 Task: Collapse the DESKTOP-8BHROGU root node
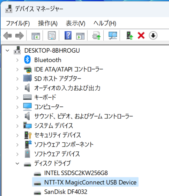[x=8, y=51]
